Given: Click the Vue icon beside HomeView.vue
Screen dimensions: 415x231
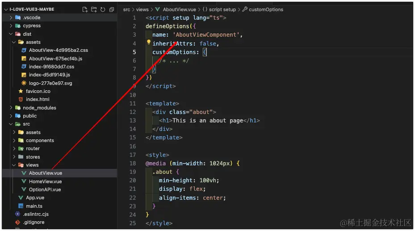Looking at the screenshot, I should click(24, 181).
